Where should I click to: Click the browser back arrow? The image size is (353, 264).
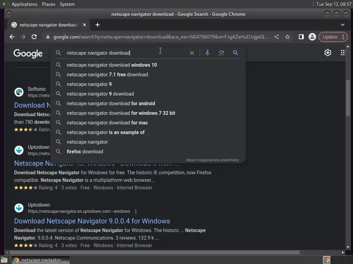(12, 37)
